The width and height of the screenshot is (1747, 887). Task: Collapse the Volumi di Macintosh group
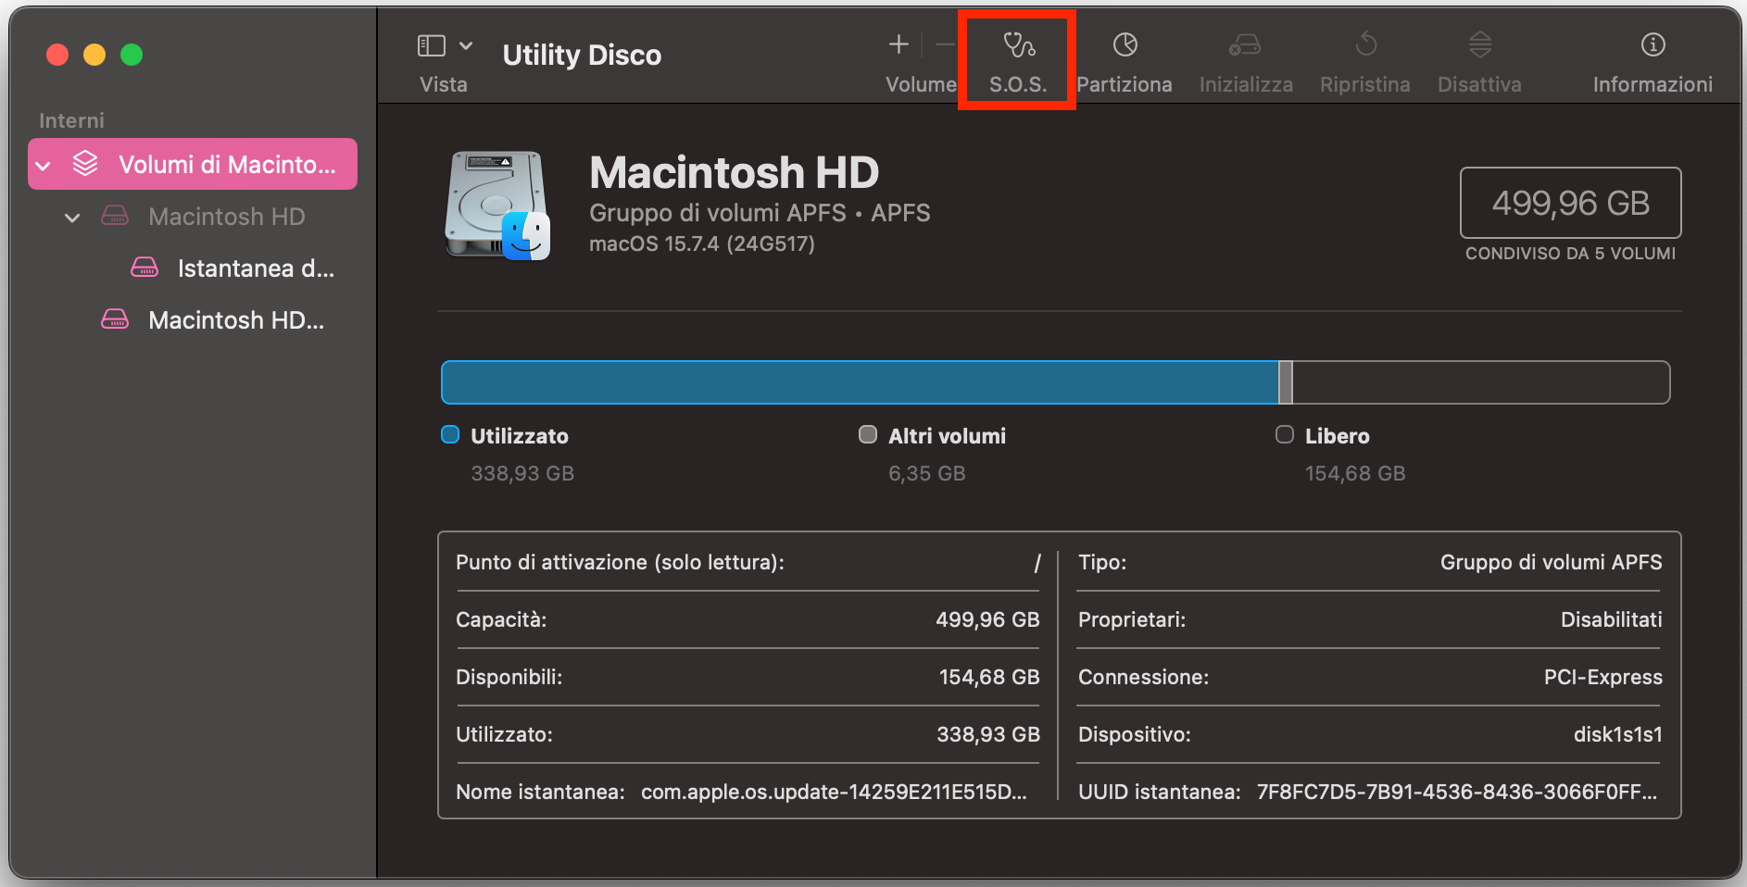[43, 164]
